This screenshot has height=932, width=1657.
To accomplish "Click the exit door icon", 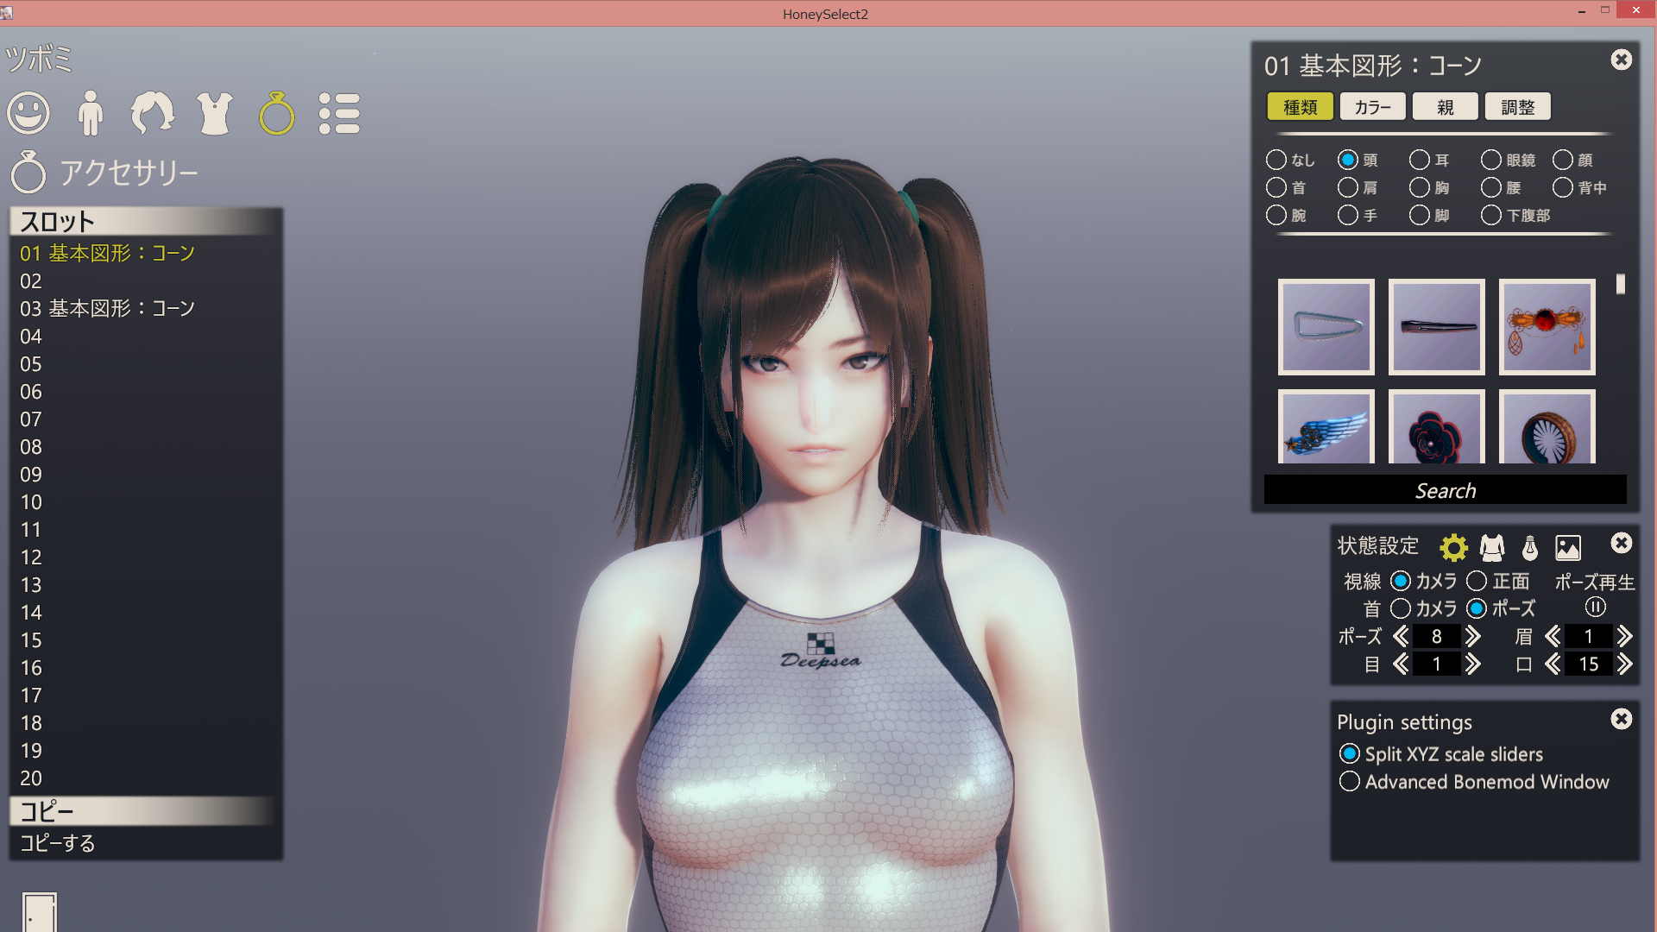I will point(40,912).
